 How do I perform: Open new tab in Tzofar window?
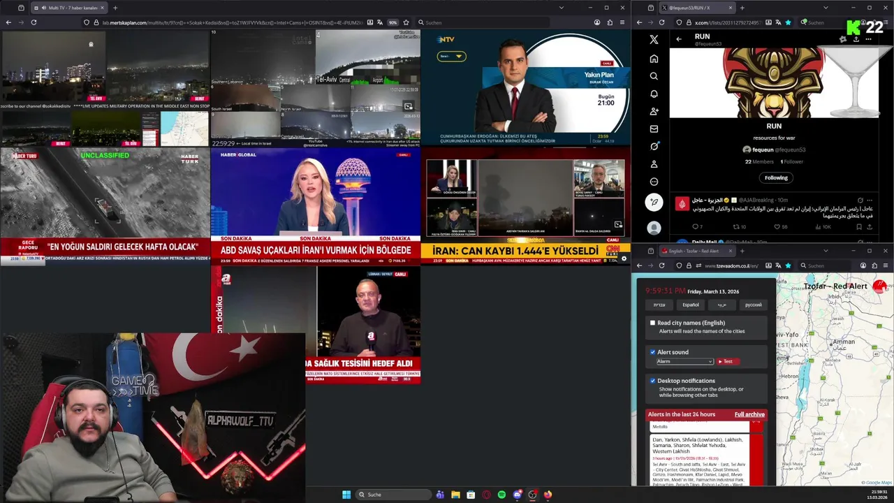click(742, 251)
